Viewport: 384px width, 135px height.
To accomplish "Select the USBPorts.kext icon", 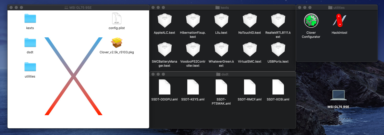I will (x=278, y=50).
